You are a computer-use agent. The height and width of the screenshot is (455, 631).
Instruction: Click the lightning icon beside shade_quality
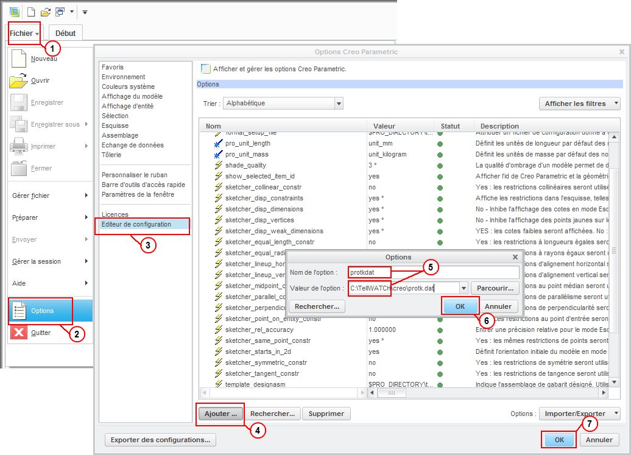(x=218, y=165)
